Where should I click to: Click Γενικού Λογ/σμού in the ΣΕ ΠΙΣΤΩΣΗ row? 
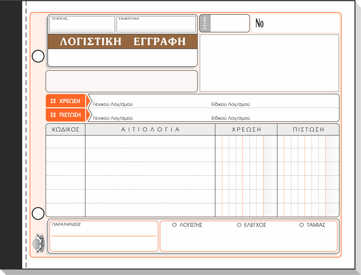(x=113, y=118)
